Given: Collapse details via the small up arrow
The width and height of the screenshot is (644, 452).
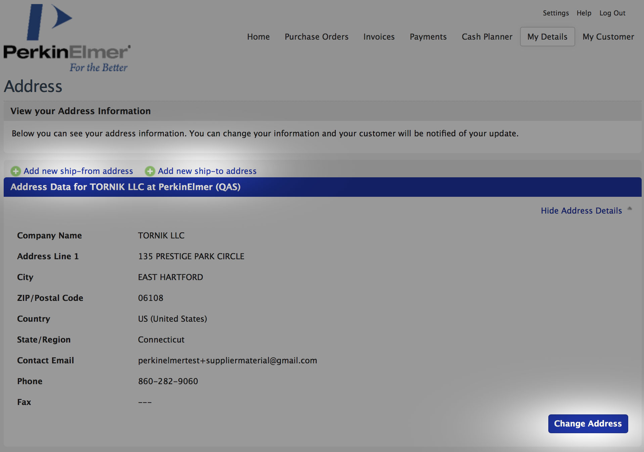Looking at the screenshot, I should (x=630, y=209).
